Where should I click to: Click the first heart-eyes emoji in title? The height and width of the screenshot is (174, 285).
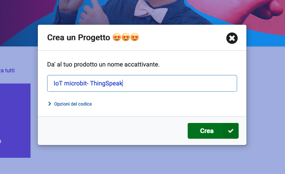[x=117, y=38]
